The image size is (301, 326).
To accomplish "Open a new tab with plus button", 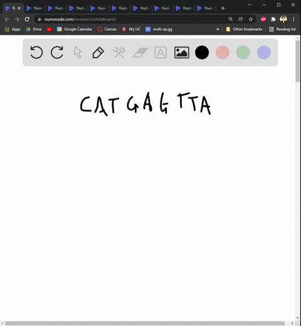I will tap(223, 8).
